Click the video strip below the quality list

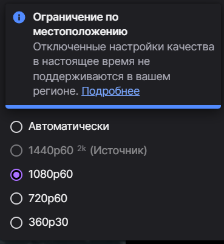coord(63,242)
